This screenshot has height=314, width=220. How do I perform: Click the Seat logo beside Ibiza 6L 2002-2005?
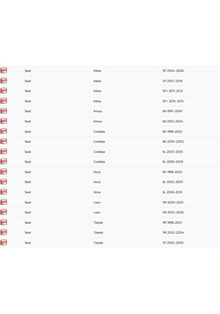(4, 182)
